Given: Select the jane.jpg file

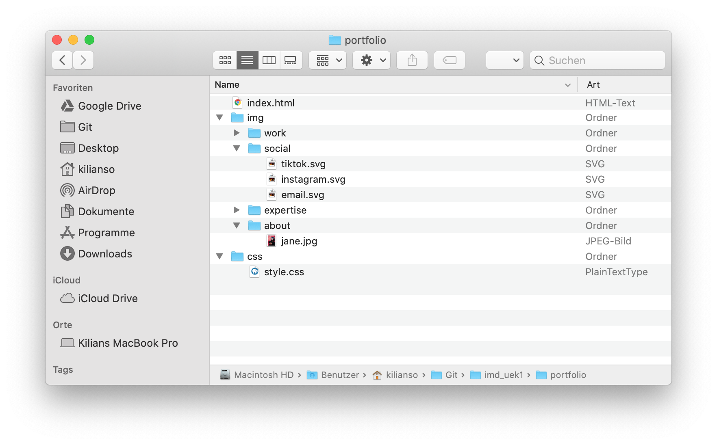Looking at the screenshot, I should tap(299, 241).
